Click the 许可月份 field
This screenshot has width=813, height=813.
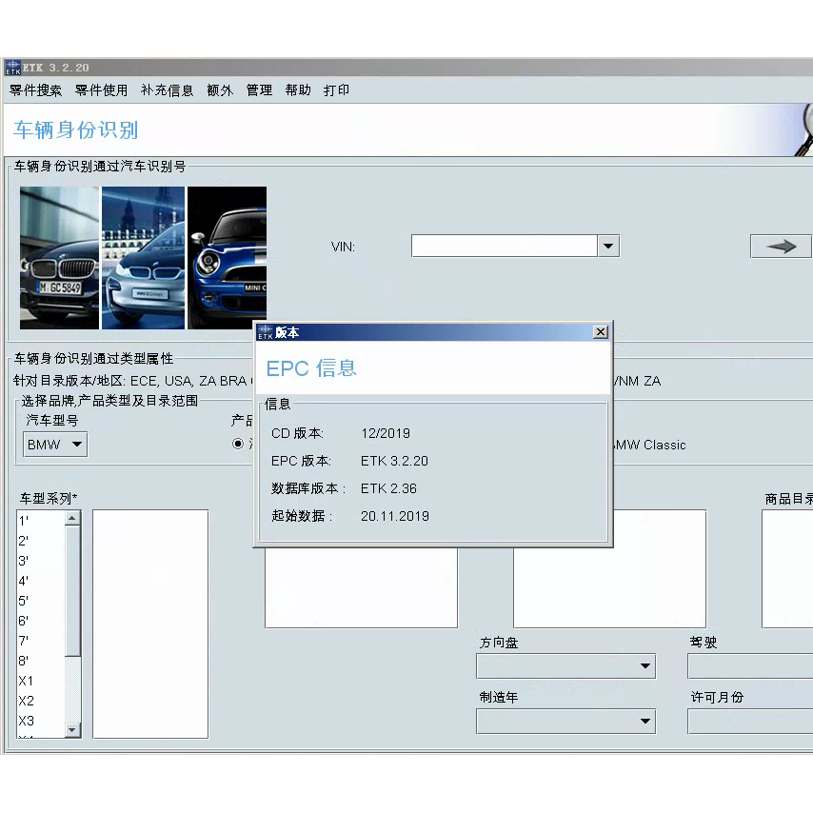click(x=750, y=722)
